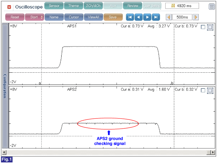
Task: Click the Start button's up/down spinner arrows
Action: pyautogui.click(x=42, y=17)
